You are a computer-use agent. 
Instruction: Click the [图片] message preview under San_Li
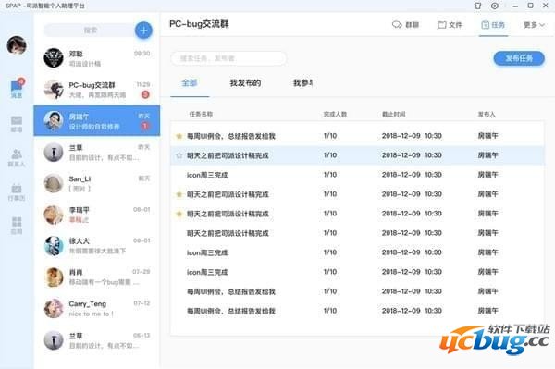click(80, 189)
